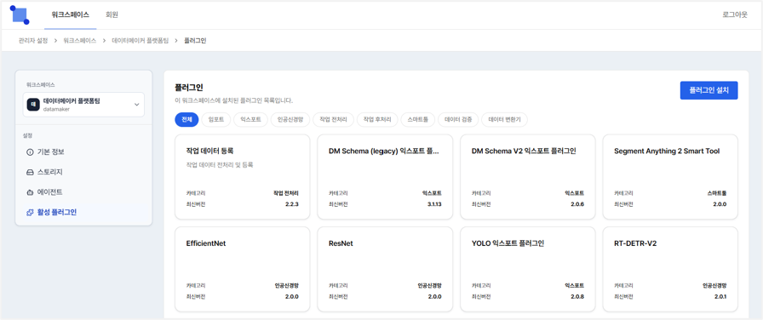
Task: Select the 데이터 검증 filter chip
Action: pyautogui.click(x=458, y=120)
